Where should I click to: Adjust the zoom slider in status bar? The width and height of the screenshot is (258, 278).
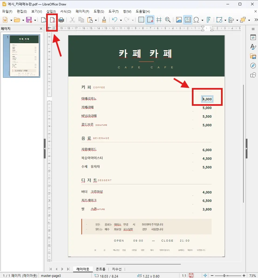[x=228, y=276]
